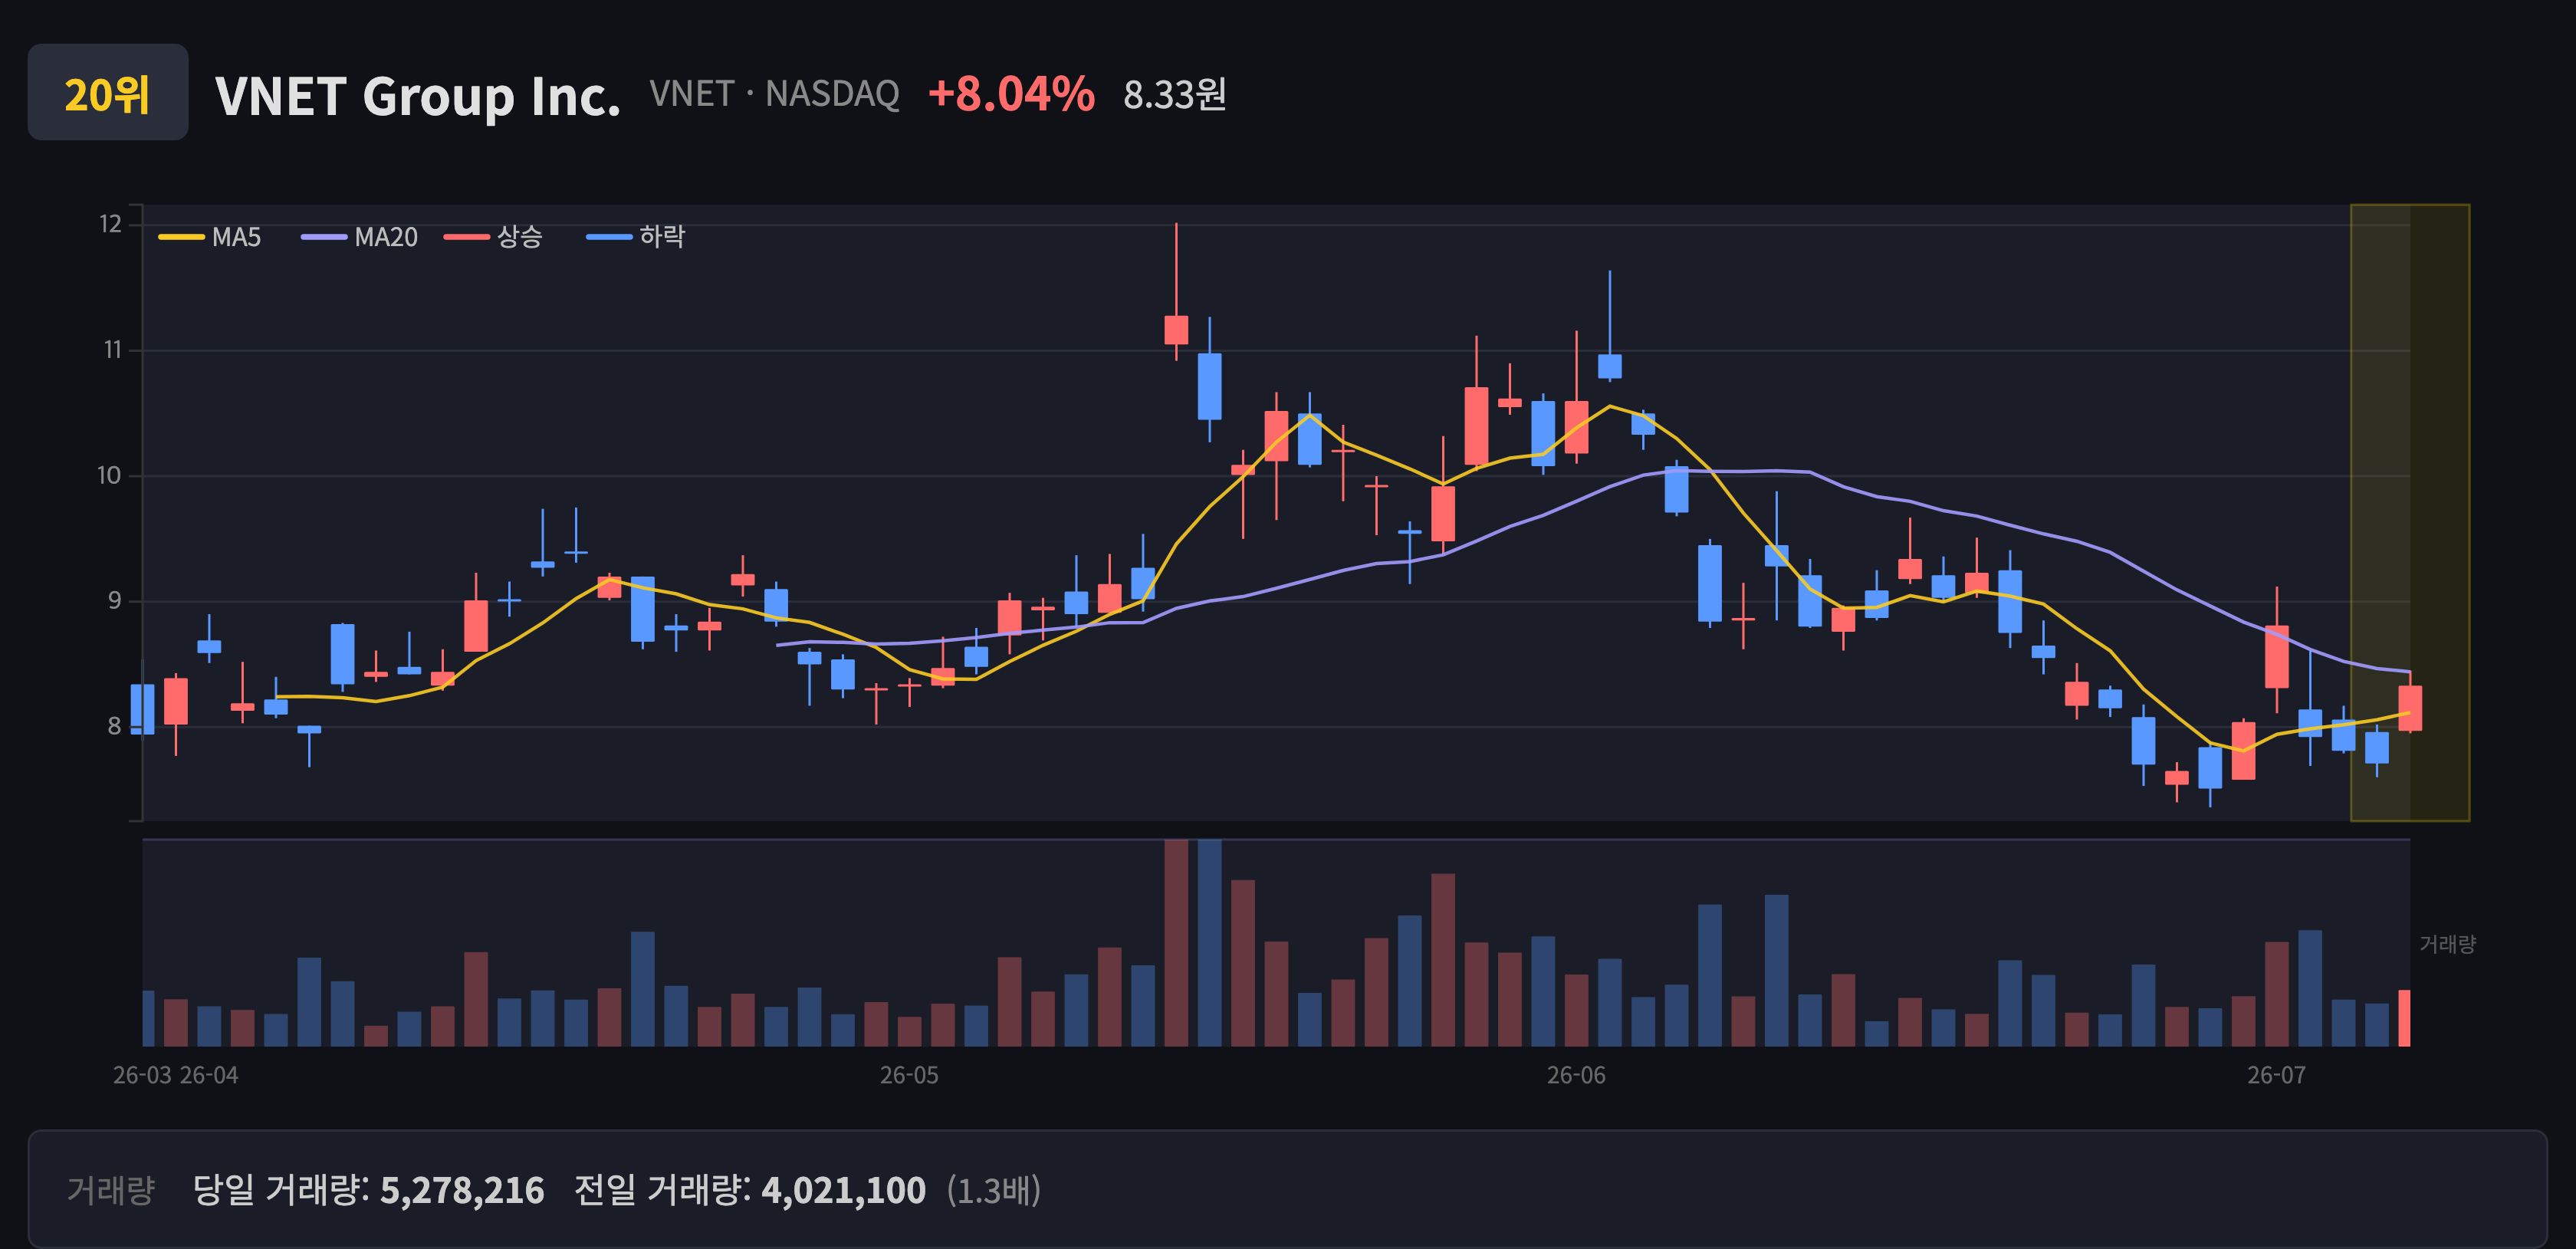Image resolution: width=2576 pixels, height=1249 pixels.
Task: Toggle the MA5 legend entry
Action: [210, 237]
